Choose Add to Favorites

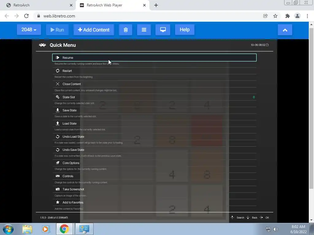click(154, 203)
